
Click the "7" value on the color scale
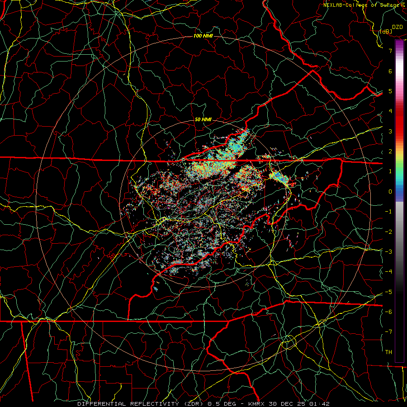click(390, 51)
